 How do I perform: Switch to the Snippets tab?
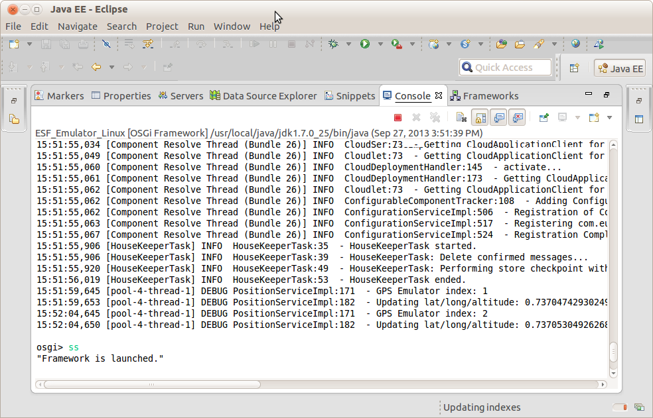pos(350,95)
